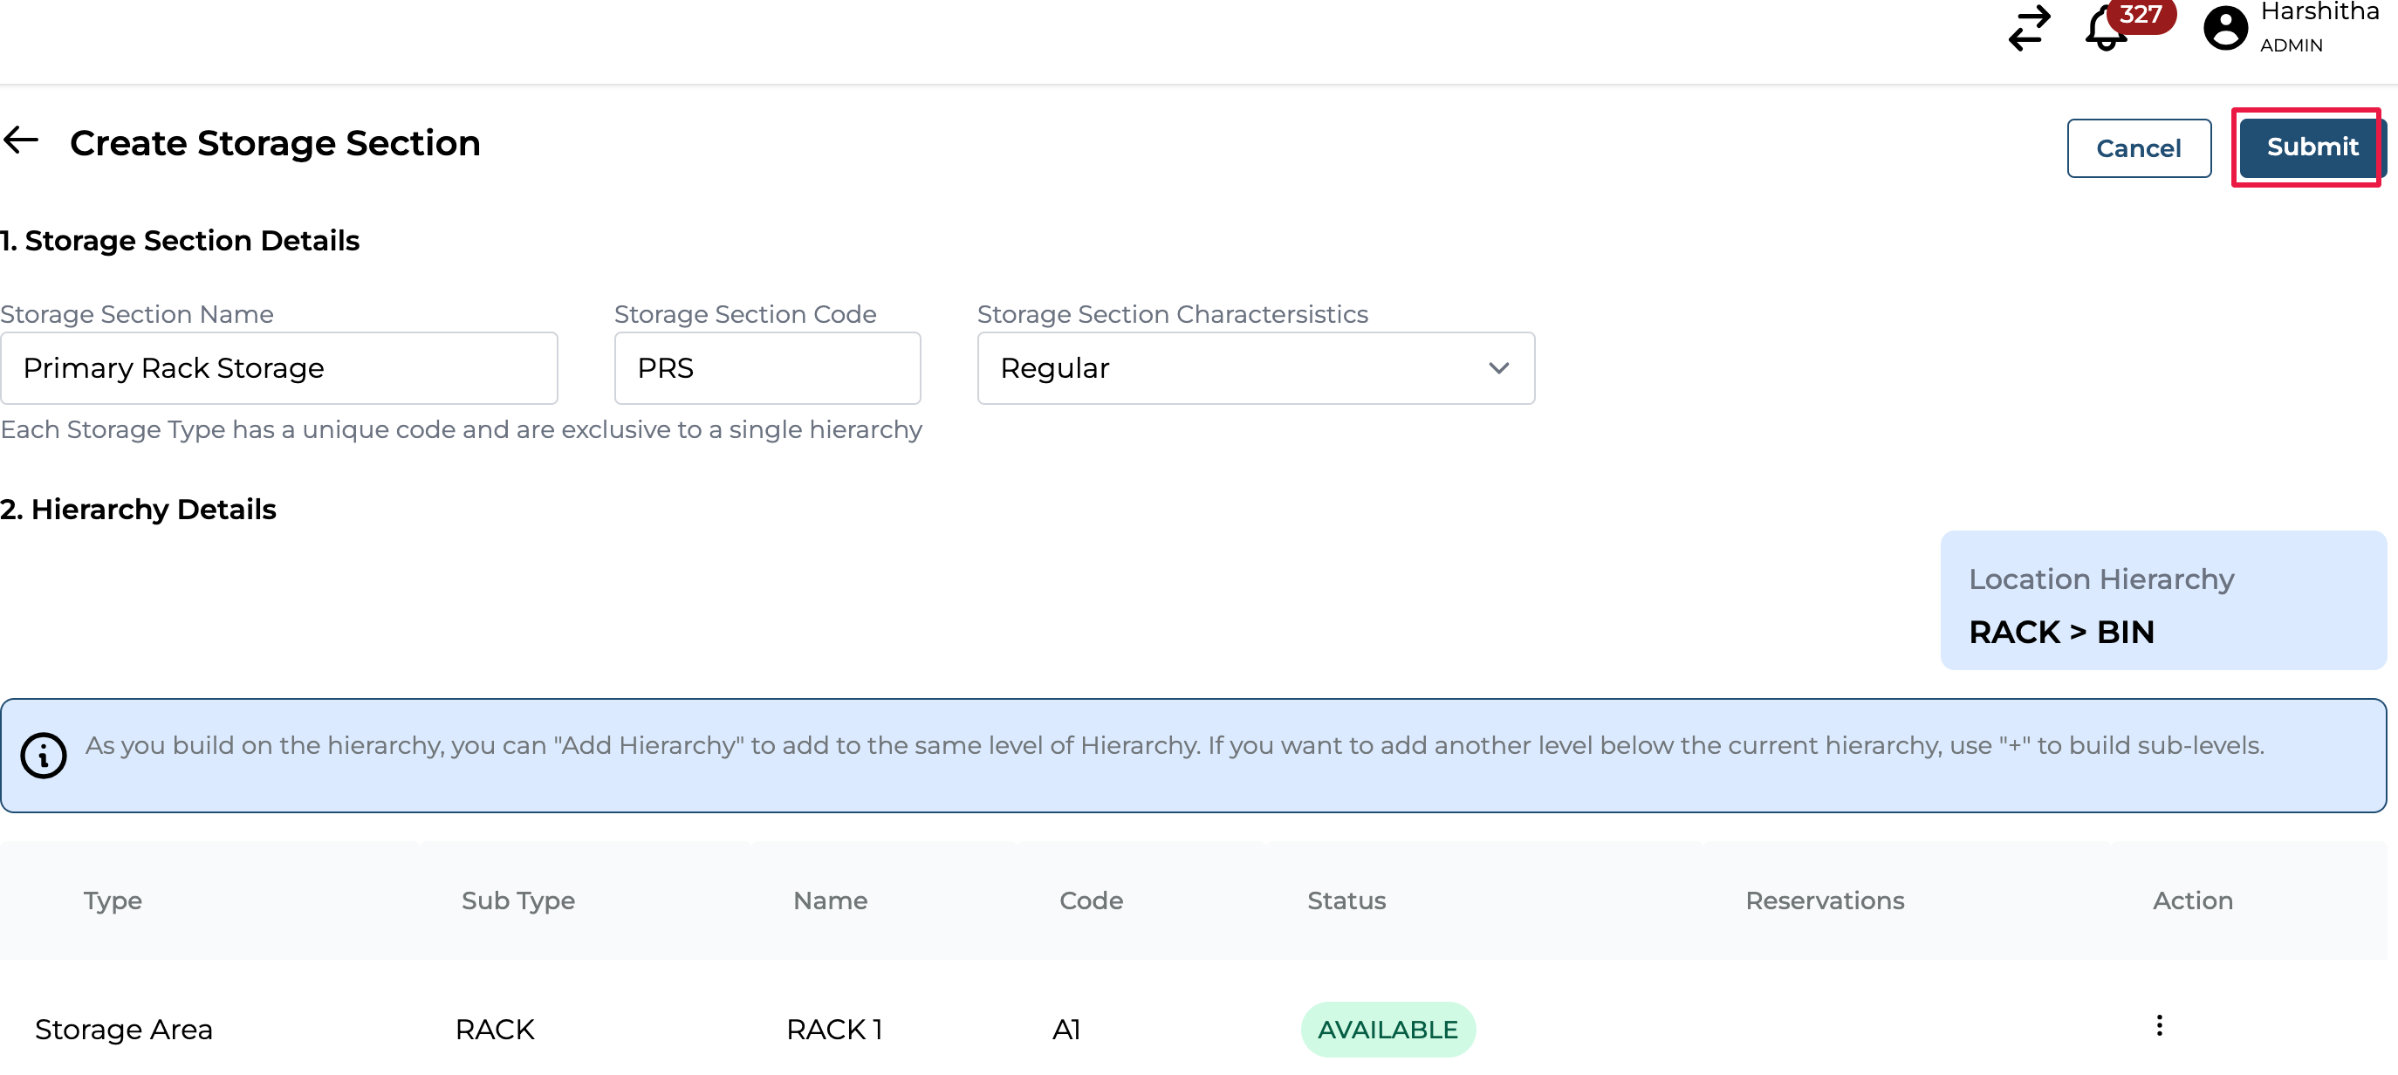Click the Harshitha ADMIN account label
This screenshot has width=2398, height=1075.
click(x=2318, y=28)
